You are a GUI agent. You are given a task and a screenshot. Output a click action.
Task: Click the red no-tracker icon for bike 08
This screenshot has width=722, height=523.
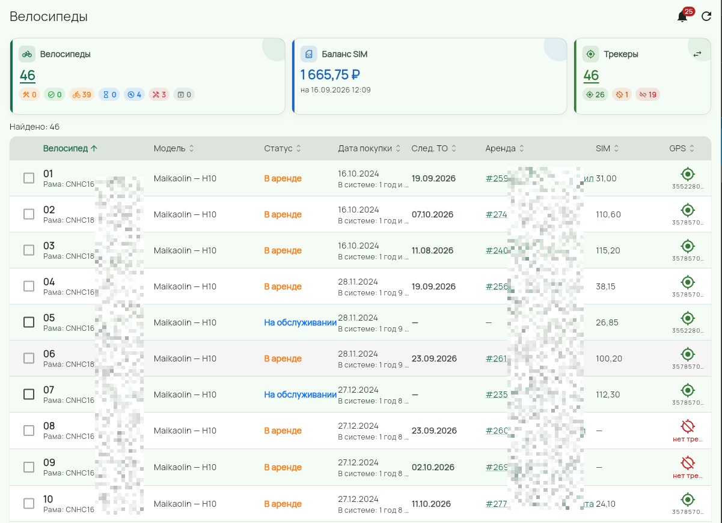pyautogui.click(x=688, y=426)
